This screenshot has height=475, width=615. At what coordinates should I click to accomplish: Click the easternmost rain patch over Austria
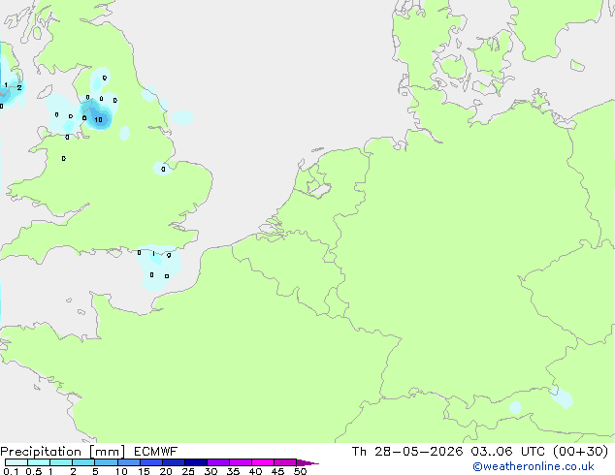click(561, 397)
